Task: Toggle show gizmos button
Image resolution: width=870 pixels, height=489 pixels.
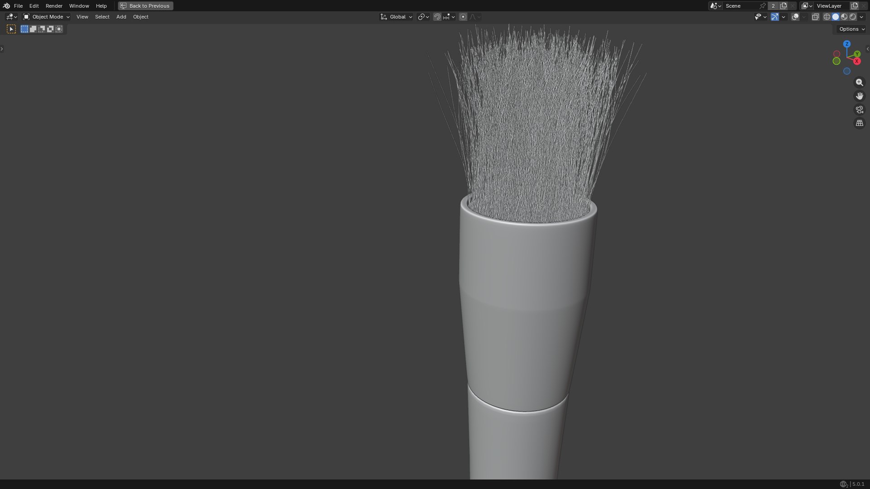Action: 775,17
